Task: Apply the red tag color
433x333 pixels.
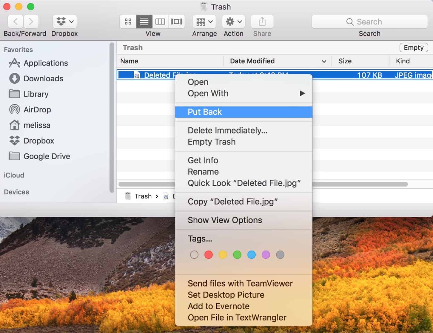Action: (x=209, y=255)
